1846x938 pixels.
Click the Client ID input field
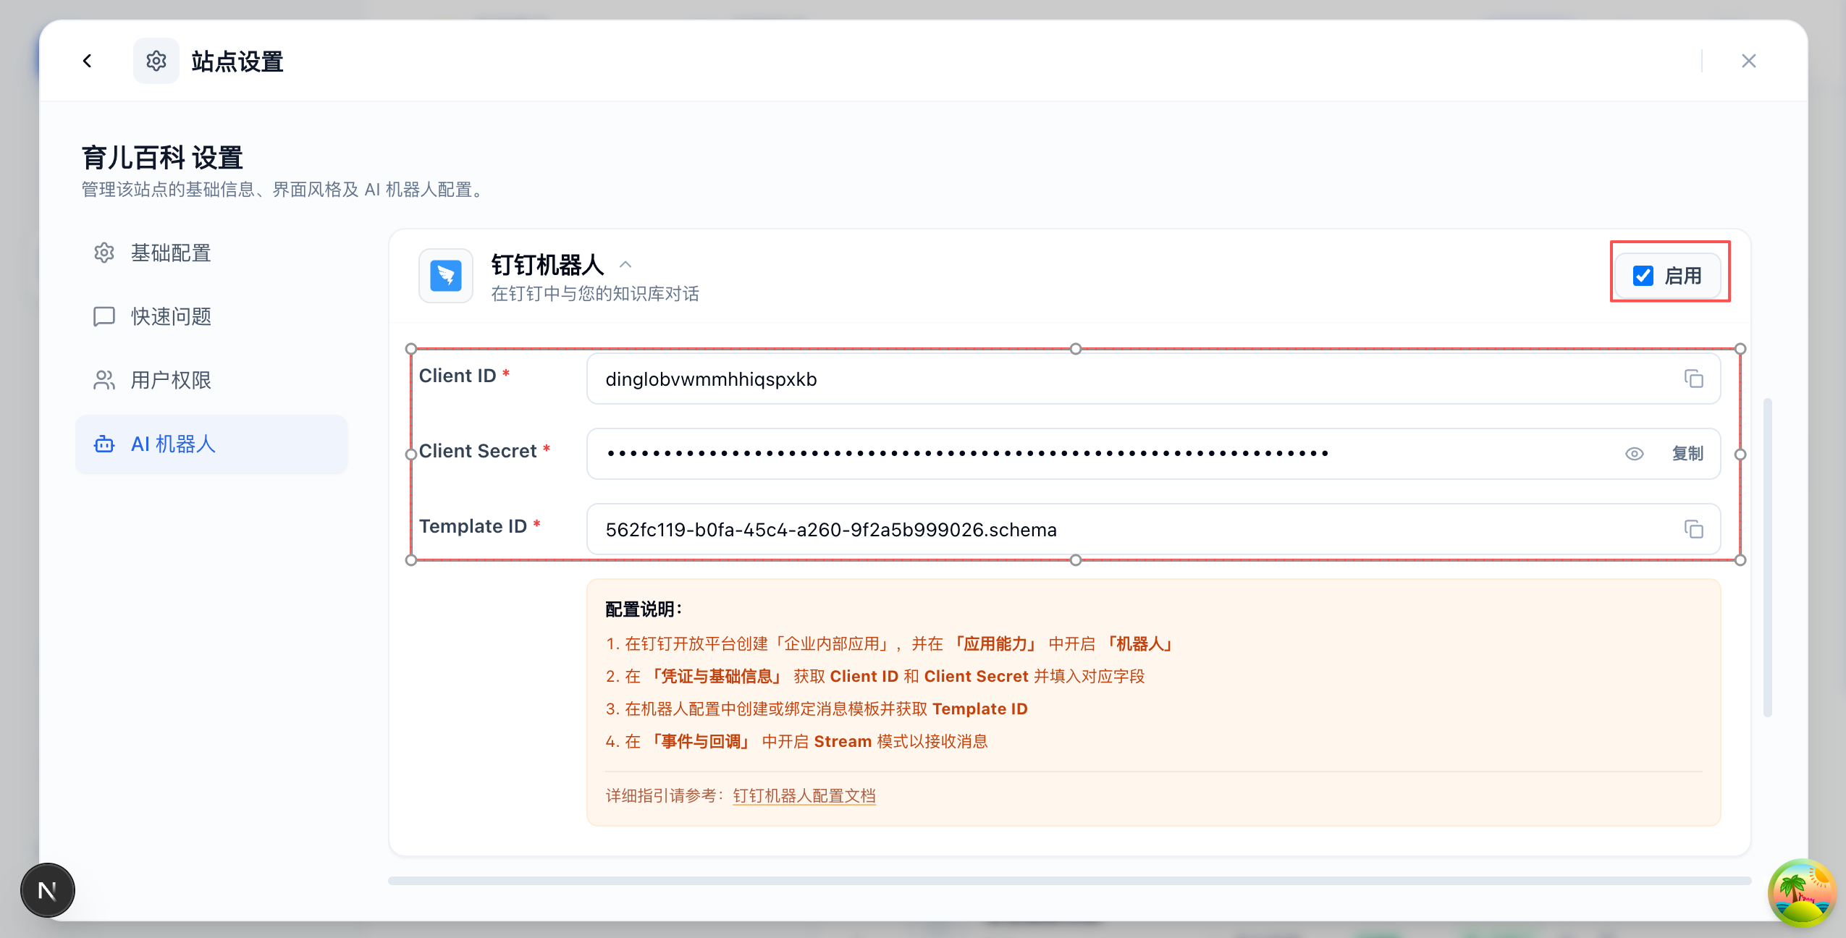1013,379
